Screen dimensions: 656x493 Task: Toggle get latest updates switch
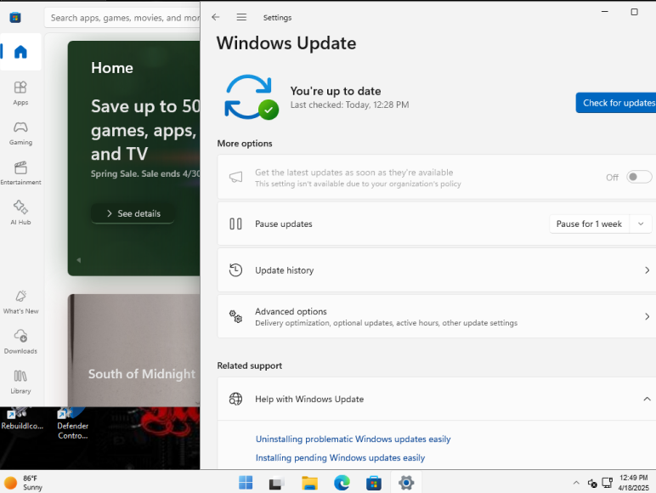[x=639, y=177]
